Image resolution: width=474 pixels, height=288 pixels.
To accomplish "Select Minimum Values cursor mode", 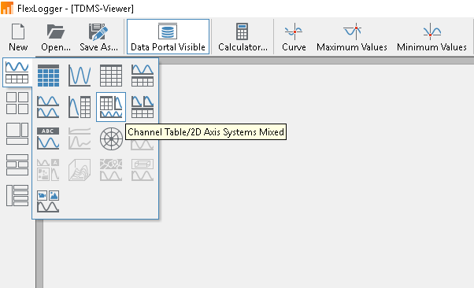I will coord(431,37).
